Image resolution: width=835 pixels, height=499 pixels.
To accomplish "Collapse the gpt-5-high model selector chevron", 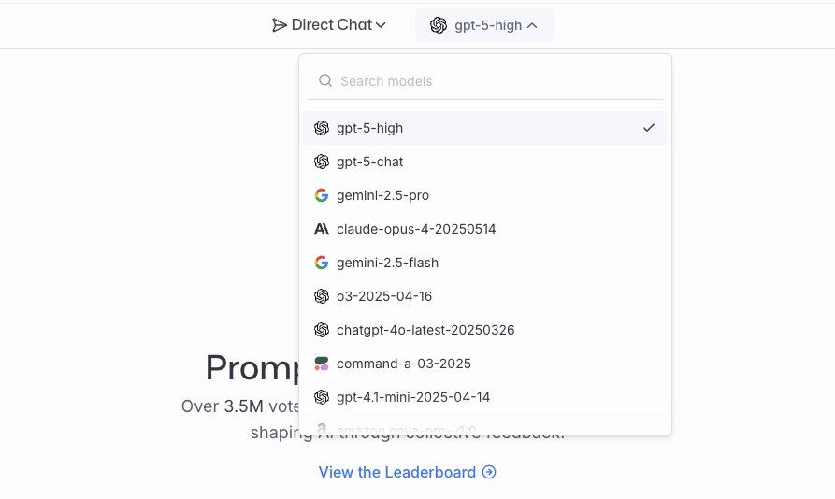I will [532, 25].
